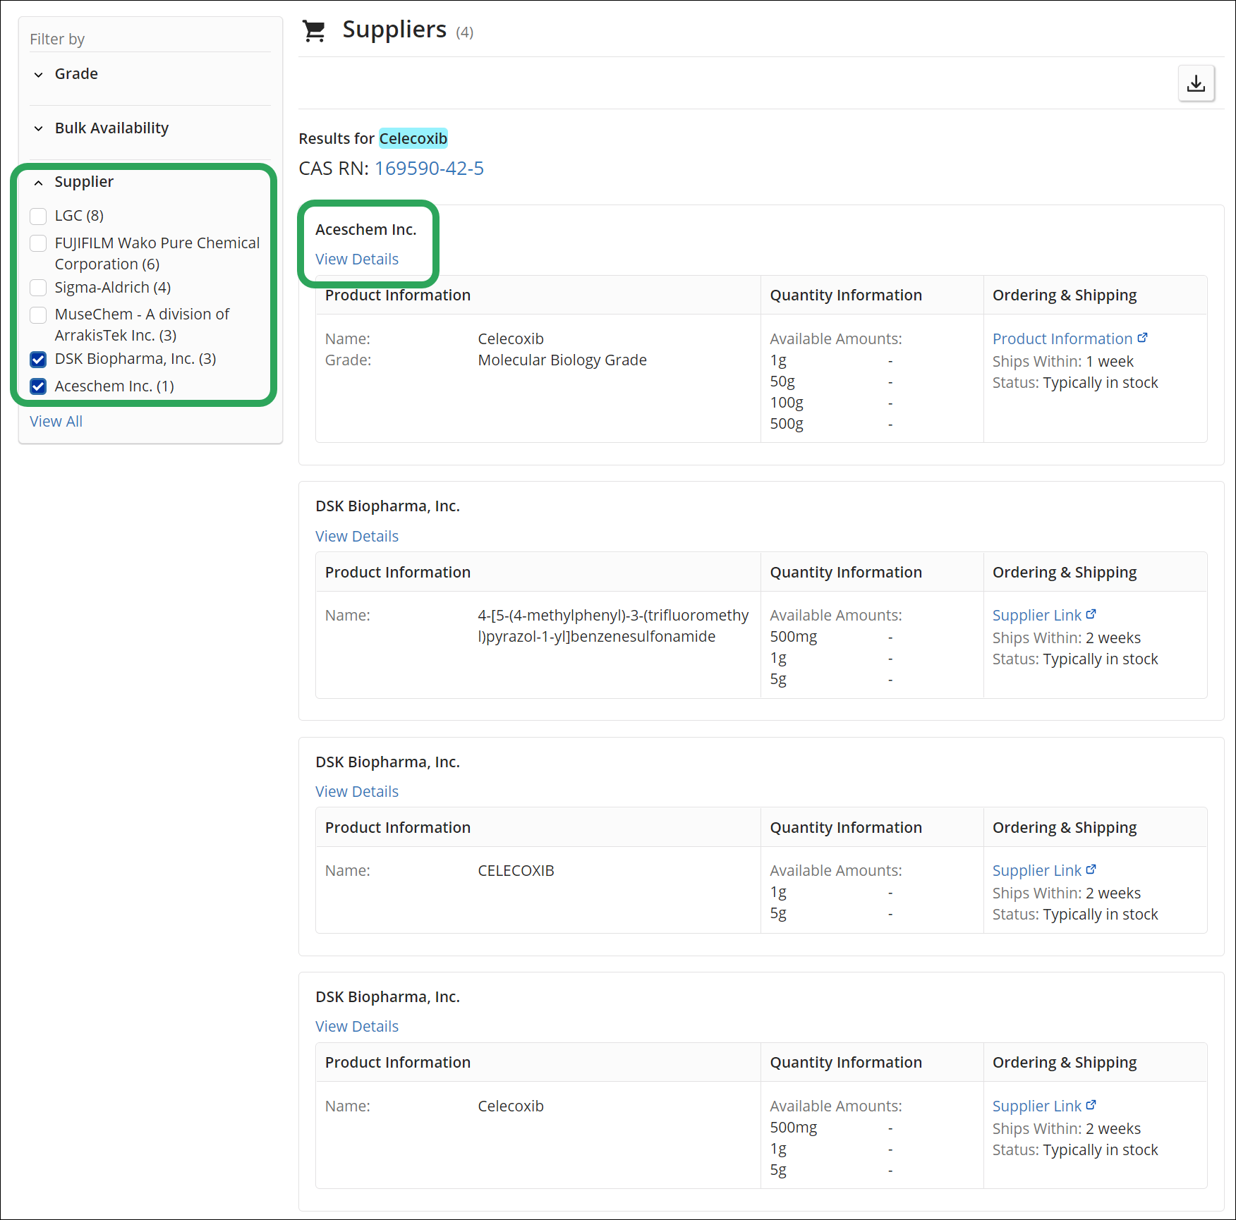Click the benzenesulfonamide chemical name
The height and width of the screenshot is (1220, 1236).
(x=613, y=626)
